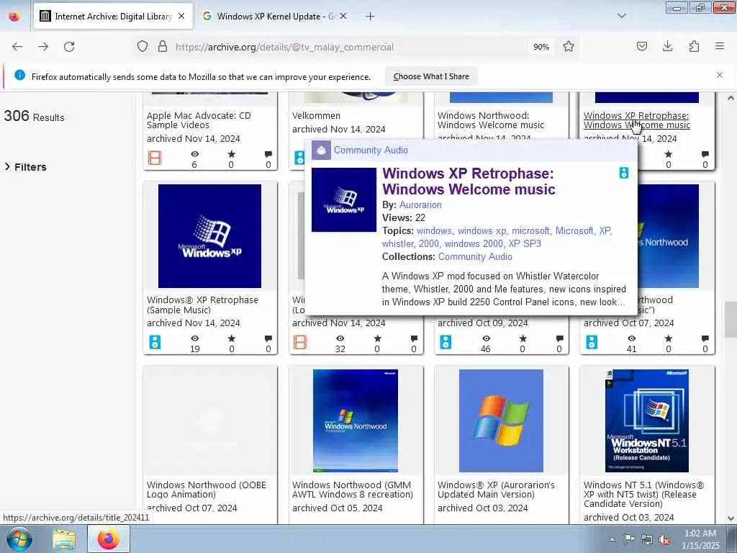Screen dimensions: 737x553
Task: Open the Windows Start button
Action: (x=19, y=539)
